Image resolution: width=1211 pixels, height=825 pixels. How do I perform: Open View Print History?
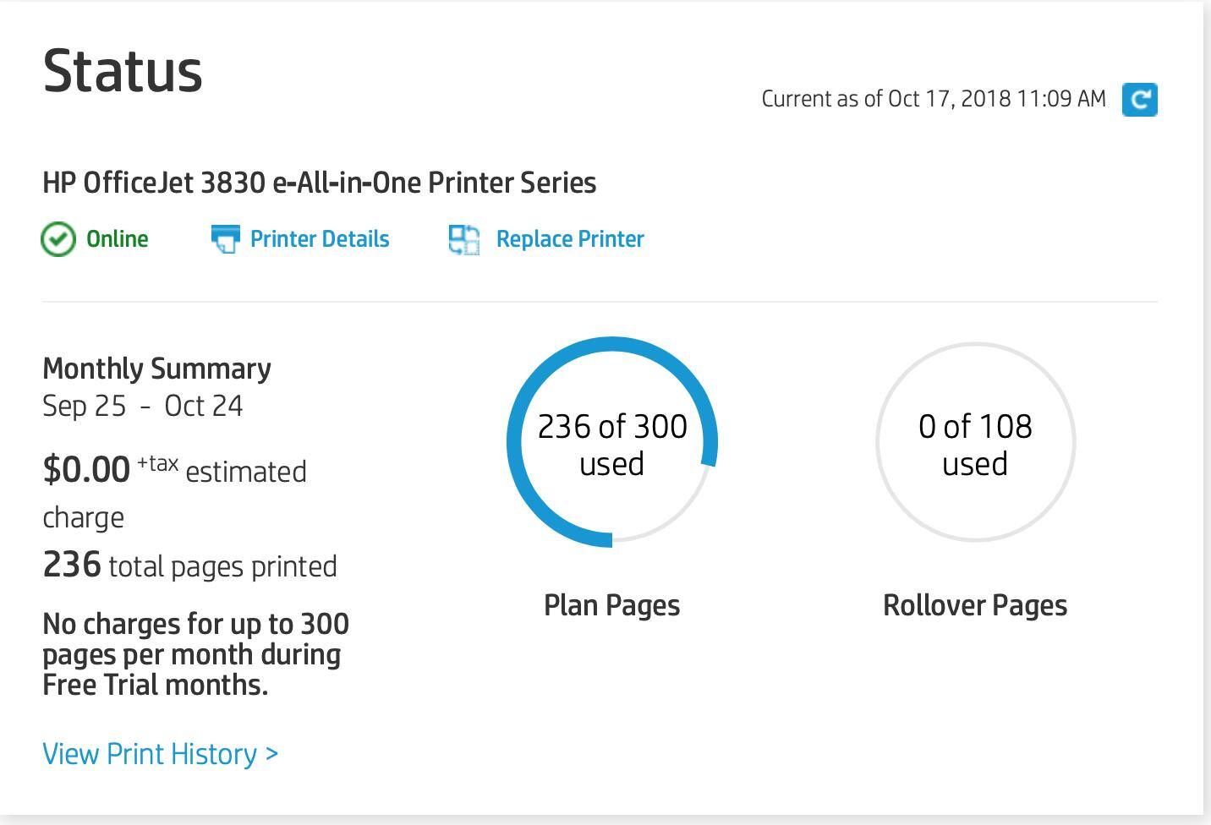click(x=160, y=754)
